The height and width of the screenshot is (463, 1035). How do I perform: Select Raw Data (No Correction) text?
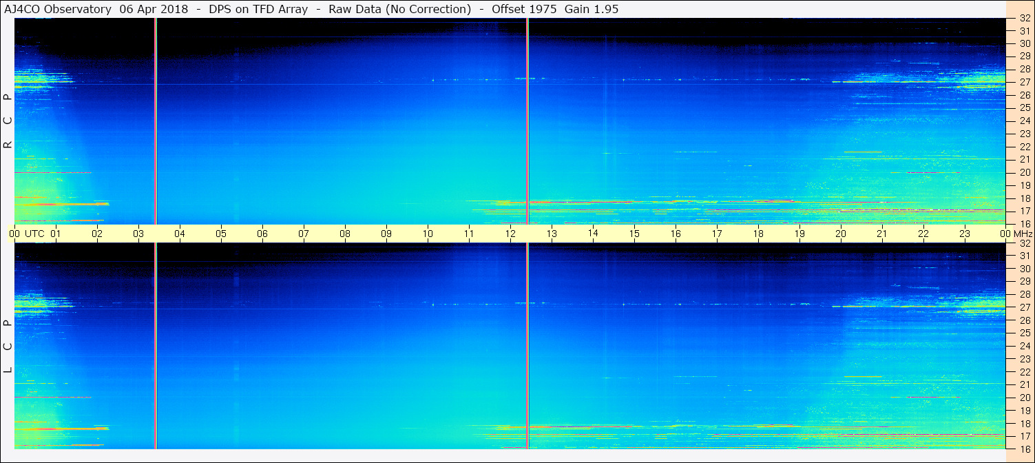400,9
